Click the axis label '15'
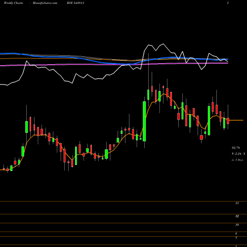247x247 pixels. (237, 203)
